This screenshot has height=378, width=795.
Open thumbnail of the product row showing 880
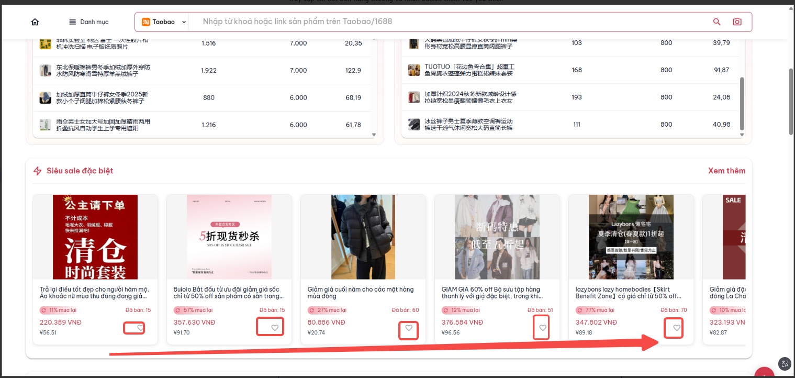46,97
